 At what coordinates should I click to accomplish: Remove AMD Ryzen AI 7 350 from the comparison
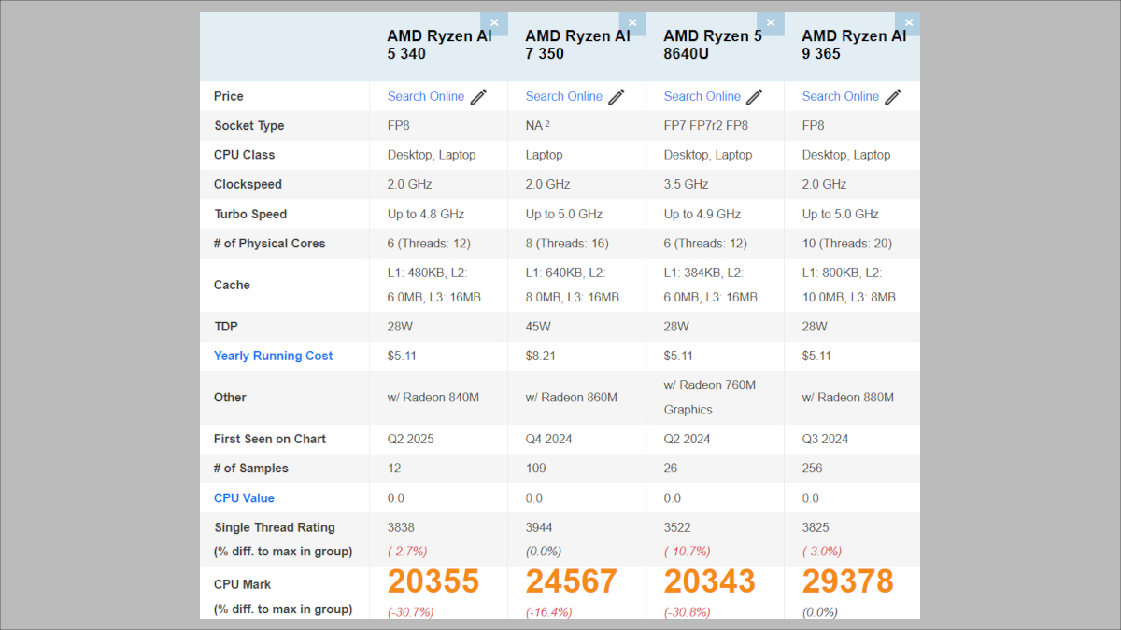pos(632,22)
